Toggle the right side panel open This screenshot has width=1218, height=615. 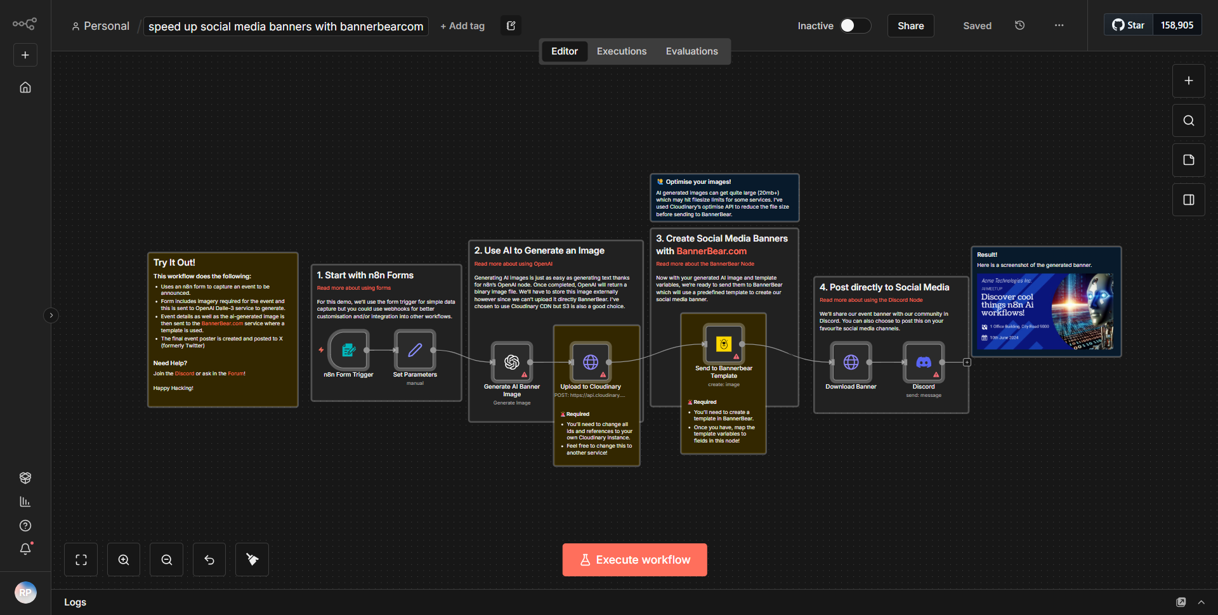tap(1188, 199)
